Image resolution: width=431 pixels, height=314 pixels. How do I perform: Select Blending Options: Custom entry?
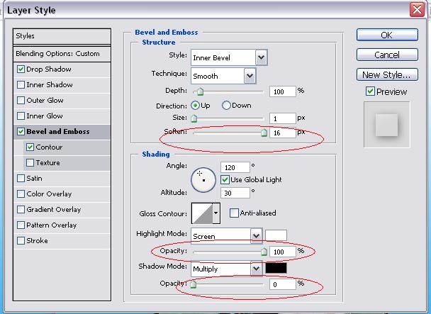coord(62,54)
